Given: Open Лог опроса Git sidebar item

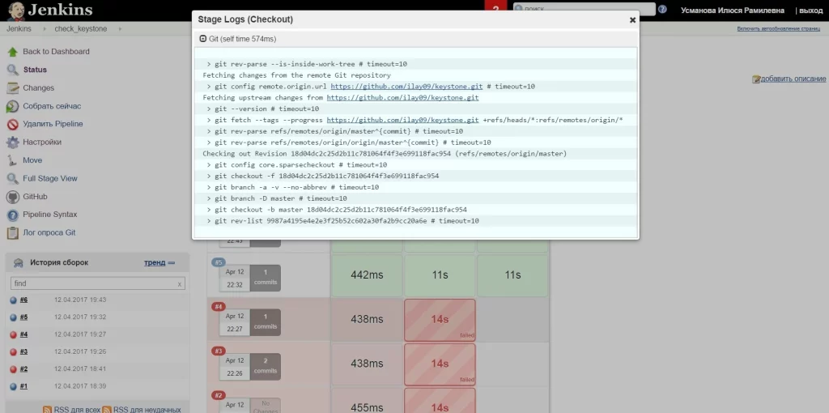Looking at the screenshot, I should pos(49,232).
